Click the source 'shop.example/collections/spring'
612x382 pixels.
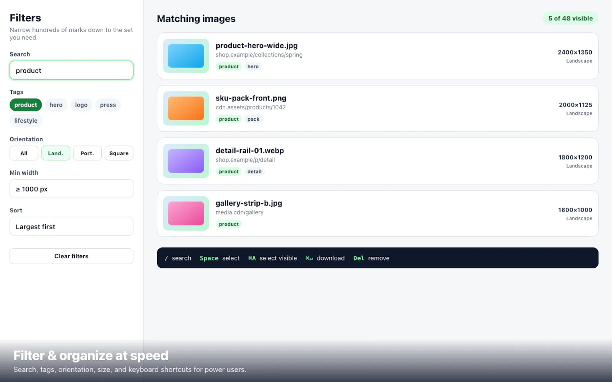pos(259,55)
